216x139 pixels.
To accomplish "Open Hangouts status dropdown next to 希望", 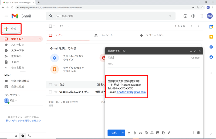I will pyautogui.click(x=16, y=101).
